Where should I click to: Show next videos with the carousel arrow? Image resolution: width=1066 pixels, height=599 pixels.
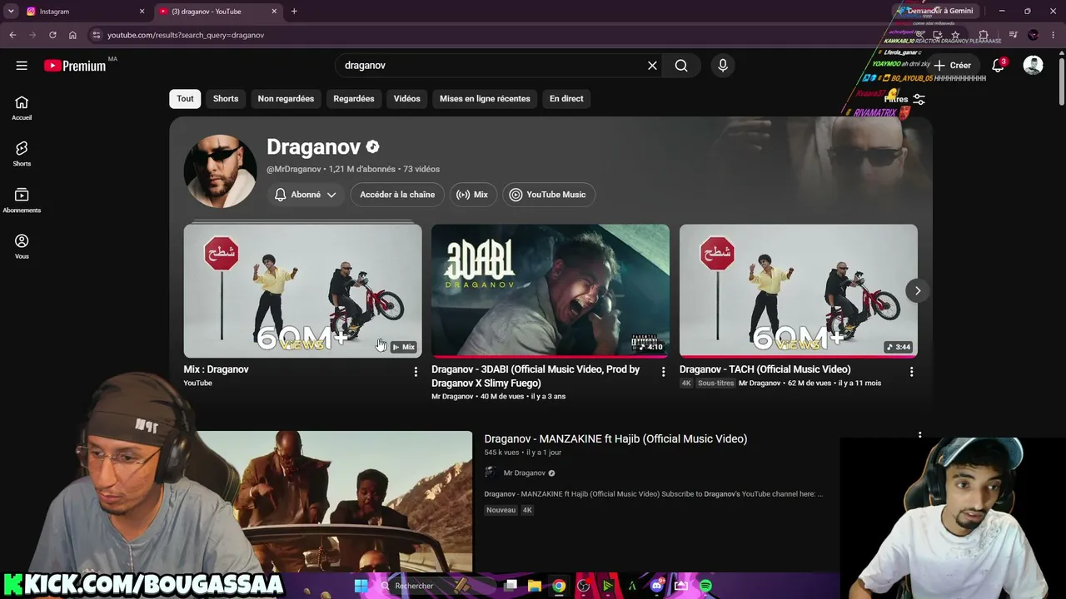pyautogui.click(x=918, y=290)
